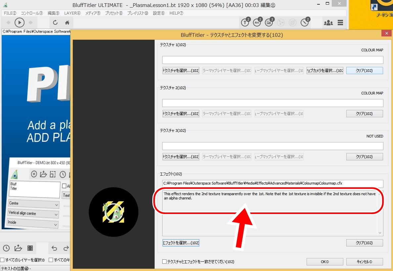The width and height of the screenshot is (393, 271).
Task: Clear texture 2 with クリア button
Action: (x=365, y=114)
